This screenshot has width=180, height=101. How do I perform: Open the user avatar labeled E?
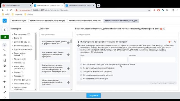(x=4, y=30)
